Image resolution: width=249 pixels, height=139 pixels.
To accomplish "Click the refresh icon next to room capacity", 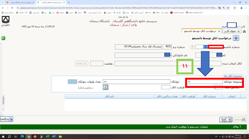I will 106,87.
